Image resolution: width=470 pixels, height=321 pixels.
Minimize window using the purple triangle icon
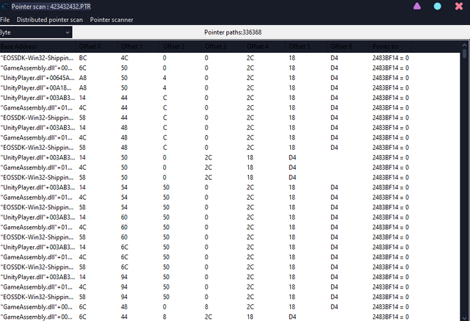coord(417,6)
